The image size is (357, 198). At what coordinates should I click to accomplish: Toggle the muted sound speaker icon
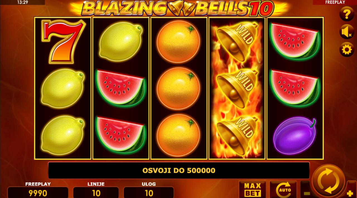click(347, 31)
